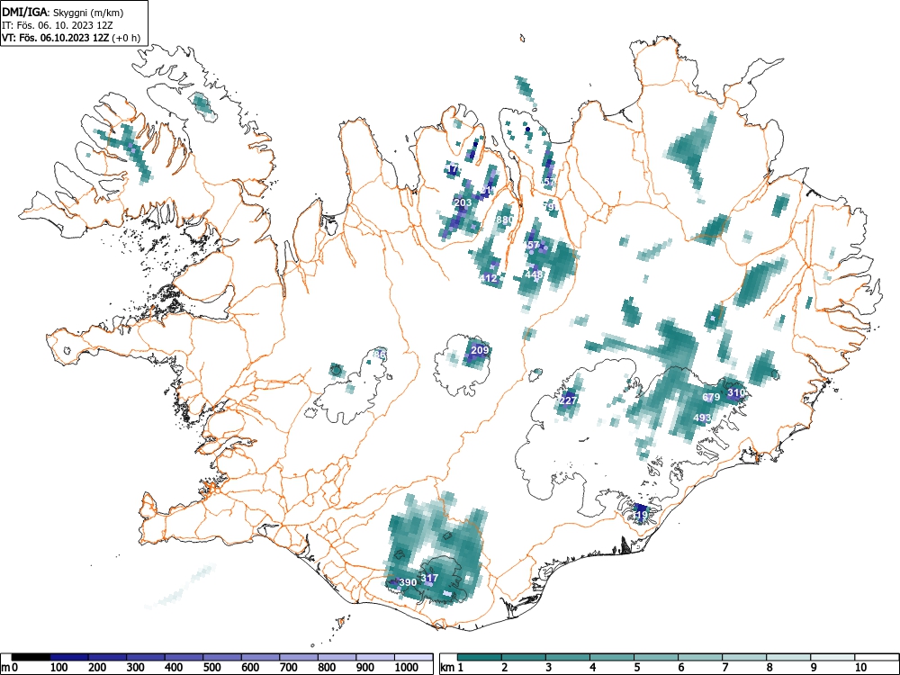Select the '310' value label

[x=736, y=392]
